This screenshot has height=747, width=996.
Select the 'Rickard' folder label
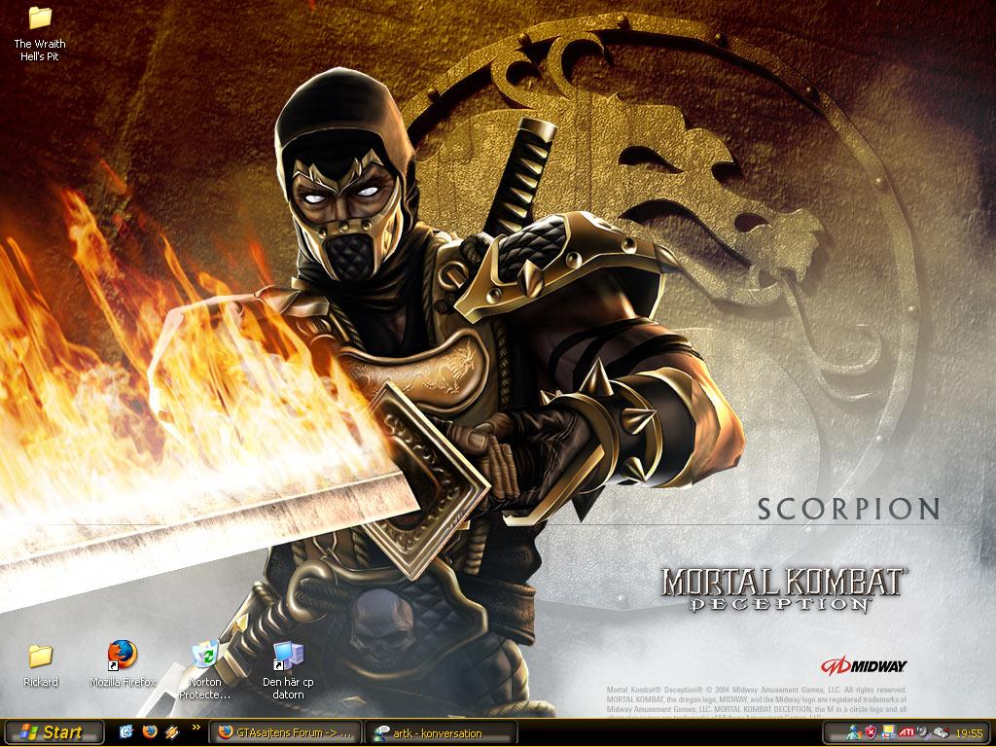pos(41,682)
